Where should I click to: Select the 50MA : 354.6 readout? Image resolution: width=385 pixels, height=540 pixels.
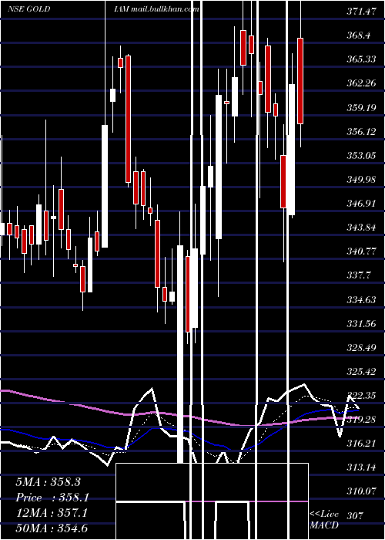52,528
